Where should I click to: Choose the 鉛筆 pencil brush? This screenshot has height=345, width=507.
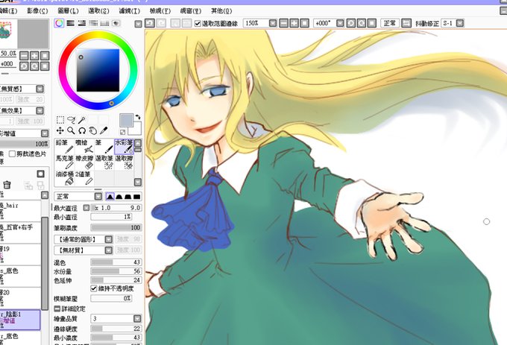(x=65, y=147)
